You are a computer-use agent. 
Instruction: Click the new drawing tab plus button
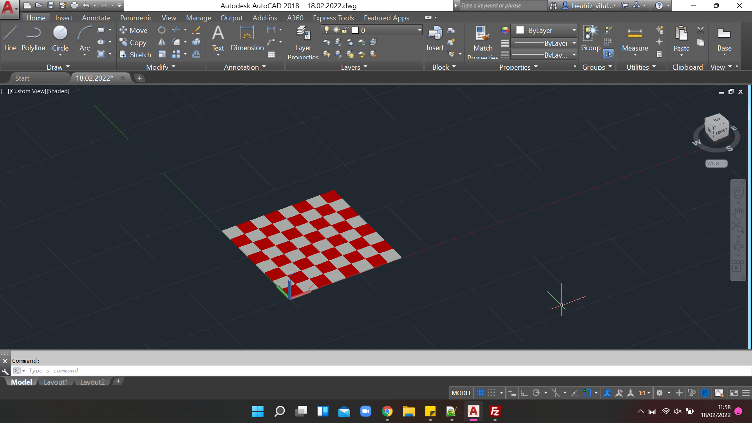(139, 78)
